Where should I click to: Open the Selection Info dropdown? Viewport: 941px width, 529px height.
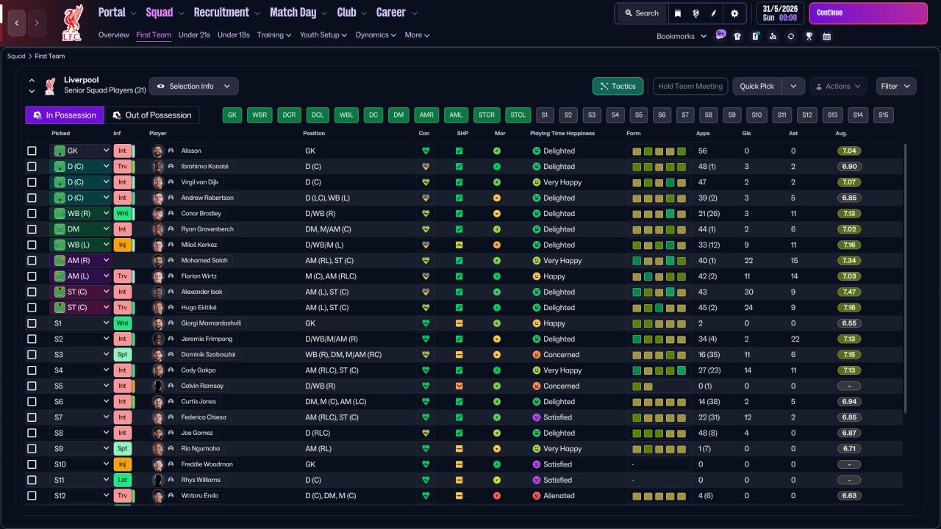194,87
